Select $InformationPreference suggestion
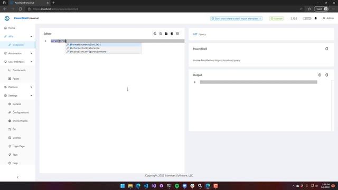 [x=104, y=48]
